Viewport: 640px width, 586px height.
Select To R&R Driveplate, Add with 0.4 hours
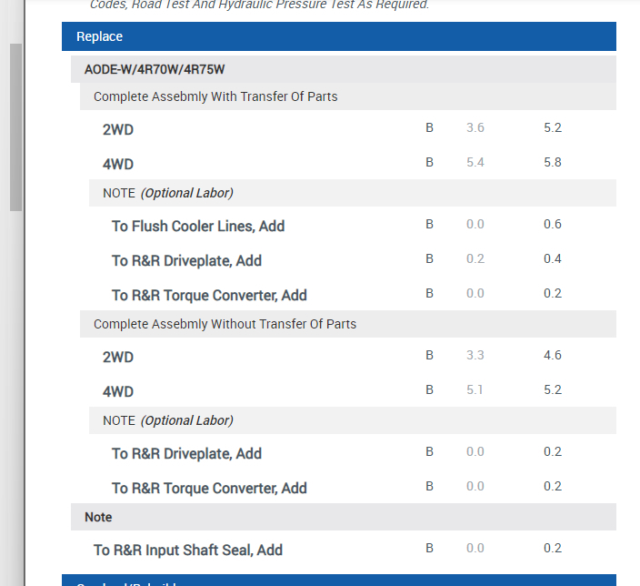pos(186,260)
